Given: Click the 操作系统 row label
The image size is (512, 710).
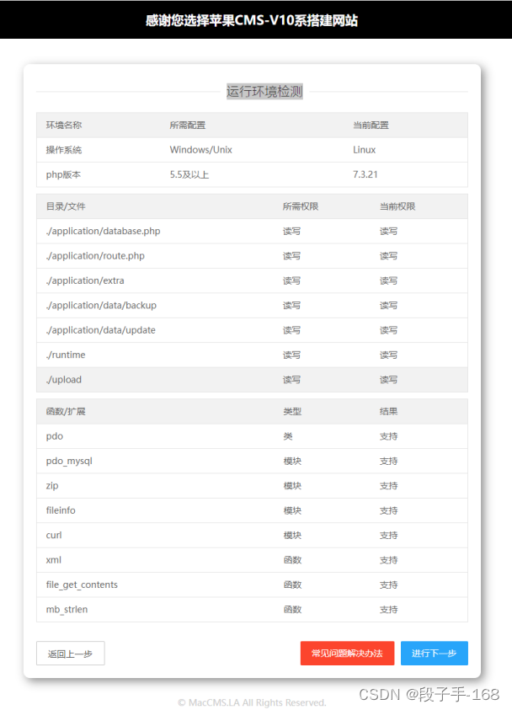Looking at the screenshot, I should (64, 150).
